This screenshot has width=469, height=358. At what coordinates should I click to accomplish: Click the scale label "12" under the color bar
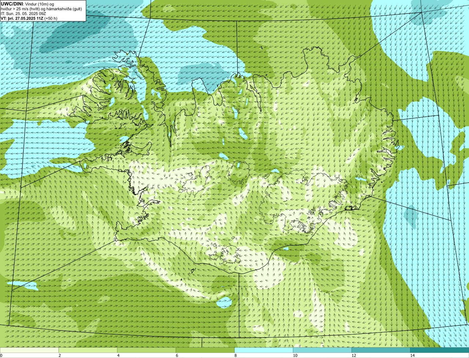[354, 355]
